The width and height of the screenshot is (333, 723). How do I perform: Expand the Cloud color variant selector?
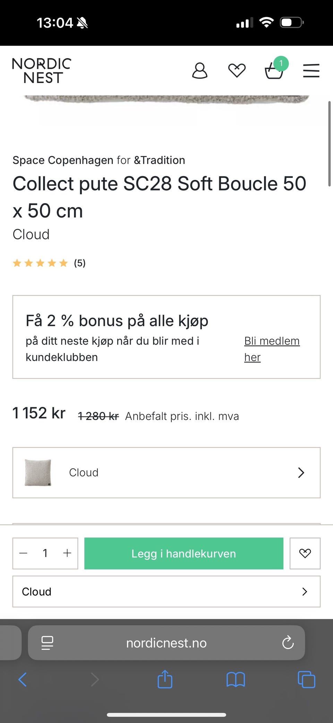166,473
